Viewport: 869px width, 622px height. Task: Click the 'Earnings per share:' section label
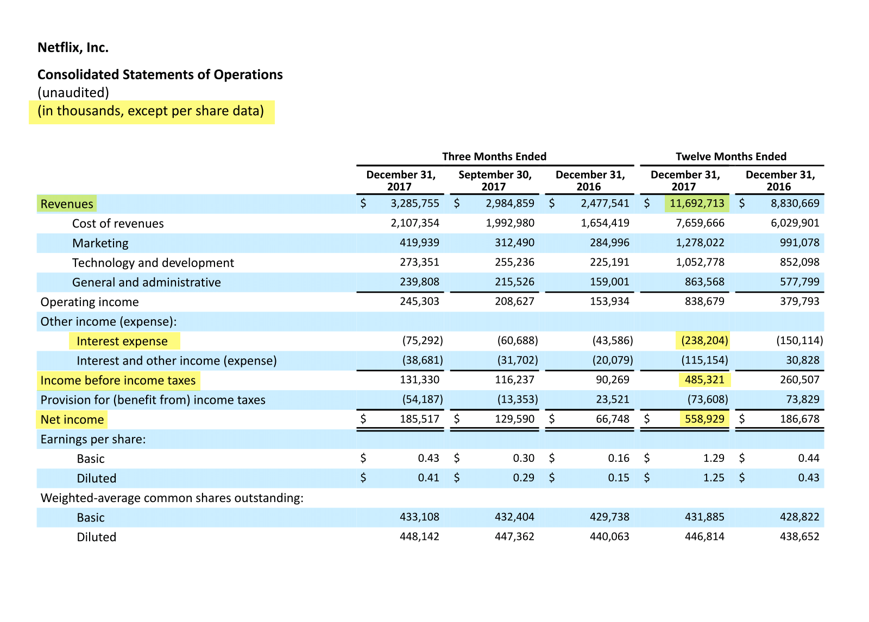click(x=93, y=439)
